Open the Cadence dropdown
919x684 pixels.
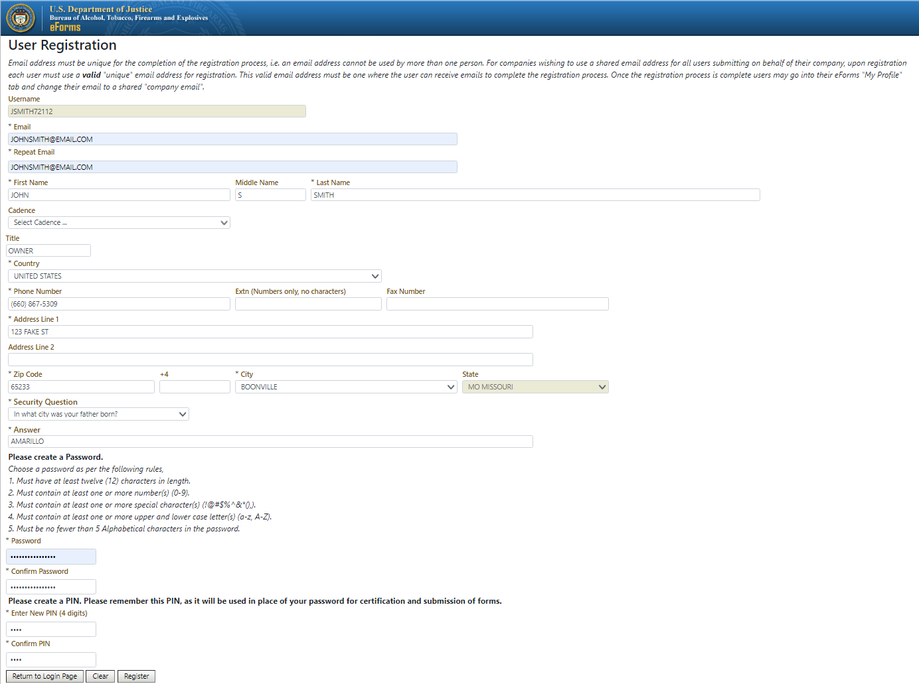point(118,222)
